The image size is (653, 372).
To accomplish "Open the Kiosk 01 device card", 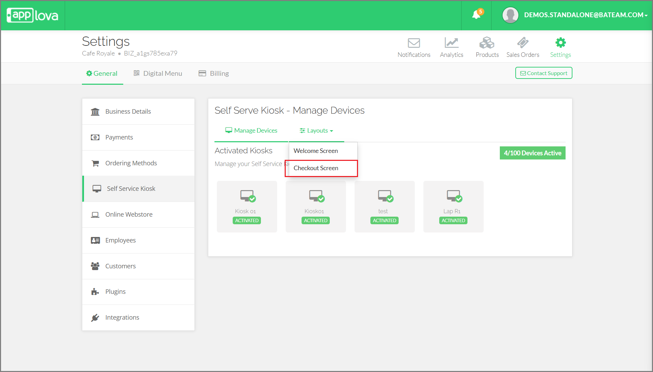I will coord(247,207).
